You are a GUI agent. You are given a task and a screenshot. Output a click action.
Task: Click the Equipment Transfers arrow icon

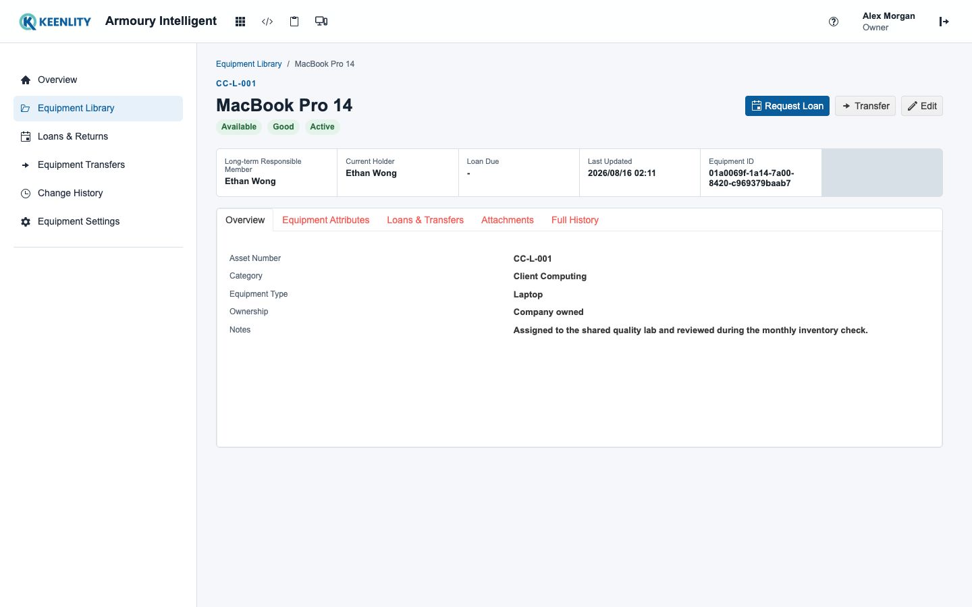click(x=26, y=165)
